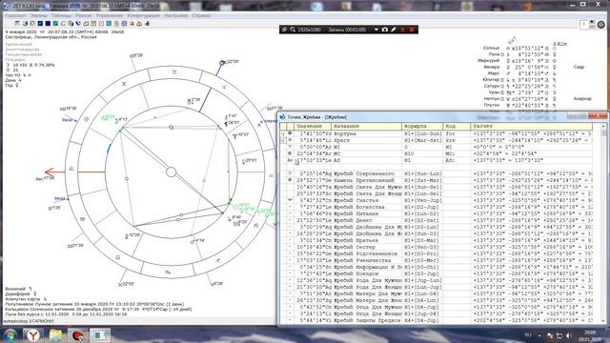Open Yandex browser from the taskbar

click(34, 334)
